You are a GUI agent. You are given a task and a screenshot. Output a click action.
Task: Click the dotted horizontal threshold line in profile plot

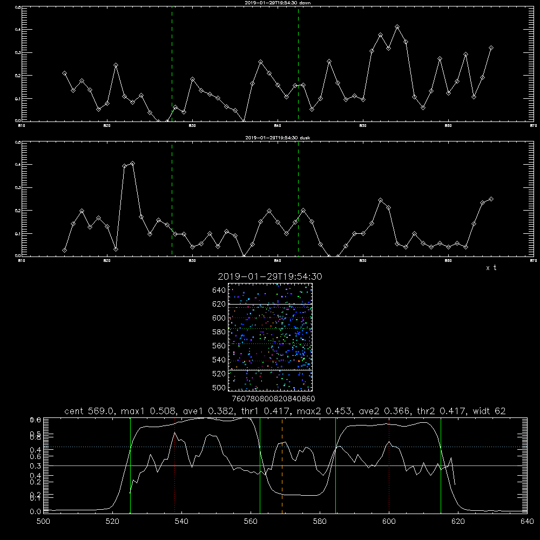point(285,447)
